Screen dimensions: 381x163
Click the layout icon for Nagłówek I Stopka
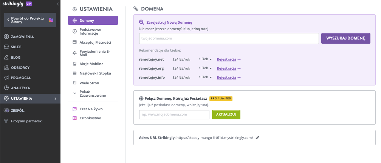pos(74,73)
